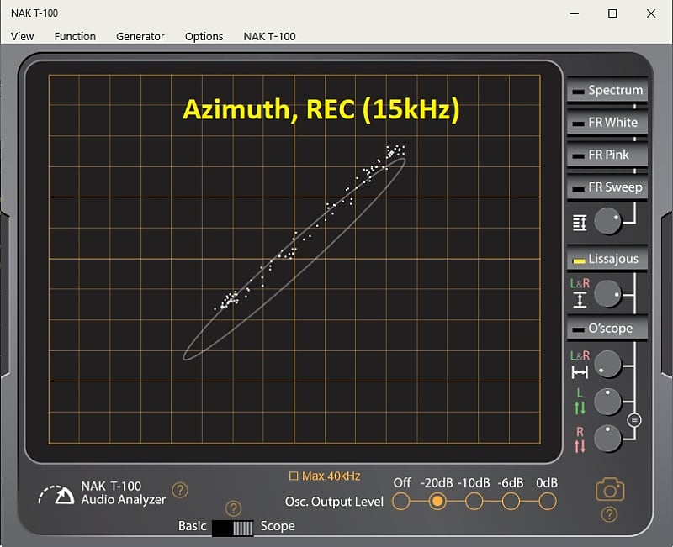Open help above the Basic/Scope switch
The width and height of the screenshot is (673, 547).
(x=234, y=508)
